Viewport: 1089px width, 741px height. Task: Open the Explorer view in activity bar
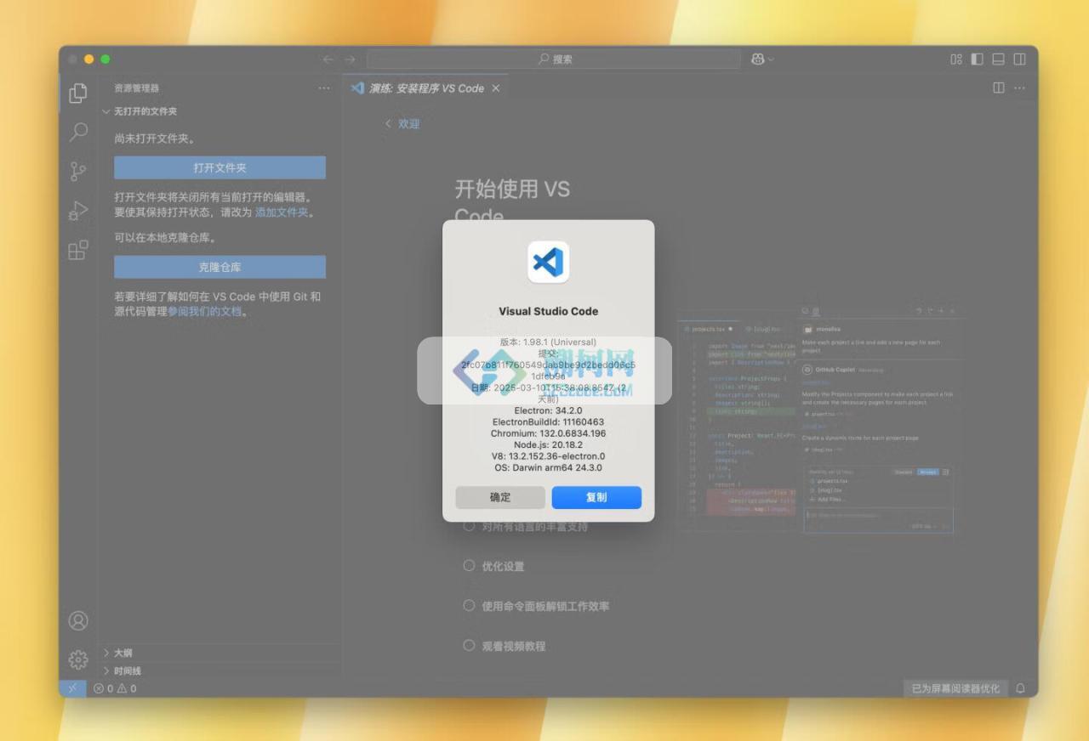point(78,93)
